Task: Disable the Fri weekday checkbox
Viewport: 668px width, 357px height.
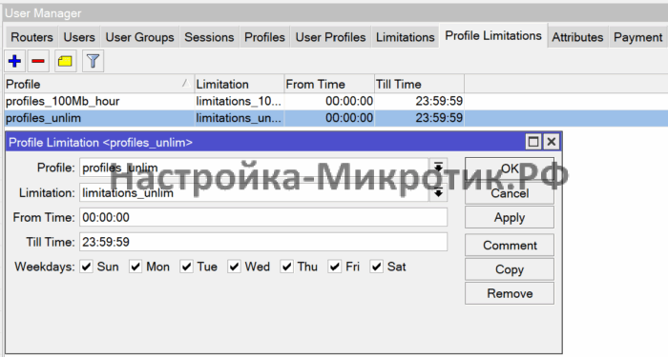Action: 334,267
